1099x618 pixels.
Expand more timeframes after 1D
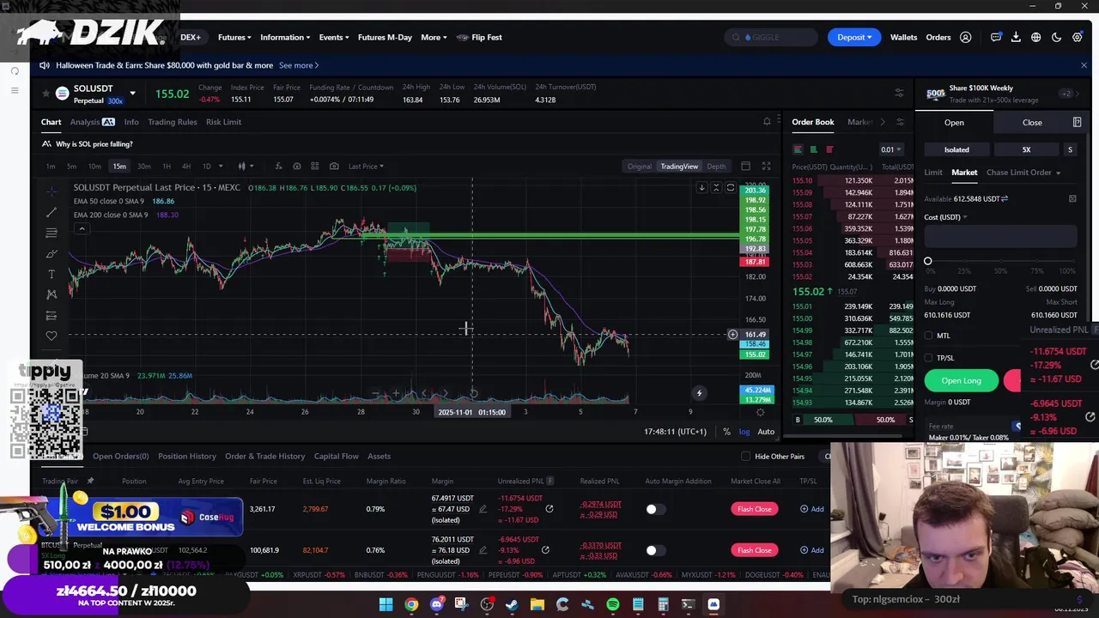[x=221, y=166]
